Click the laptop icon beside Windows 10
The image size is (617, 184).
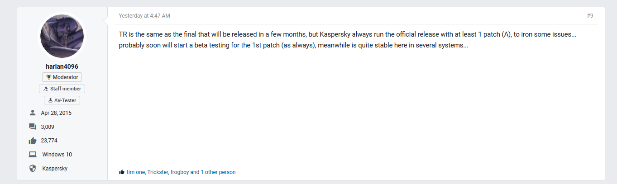[x=32, y=155]
